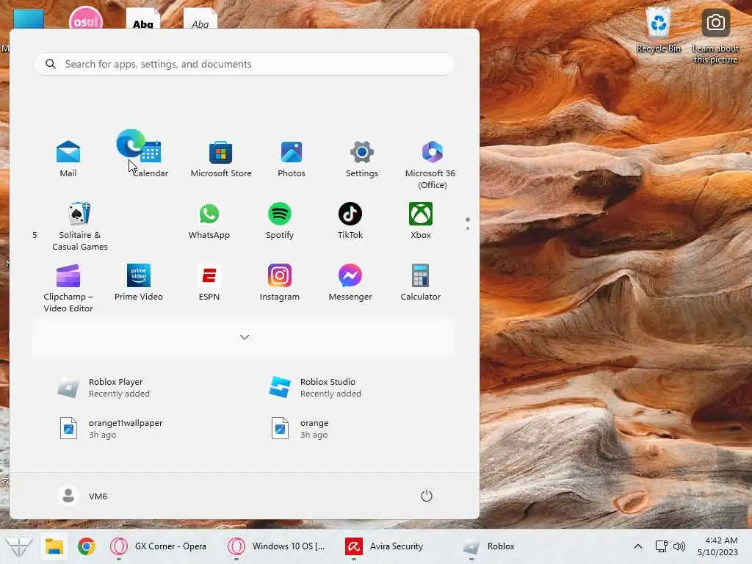The image size is (752, 564).
Task: Open the Mail app
Action: click(x=68, y=159)
